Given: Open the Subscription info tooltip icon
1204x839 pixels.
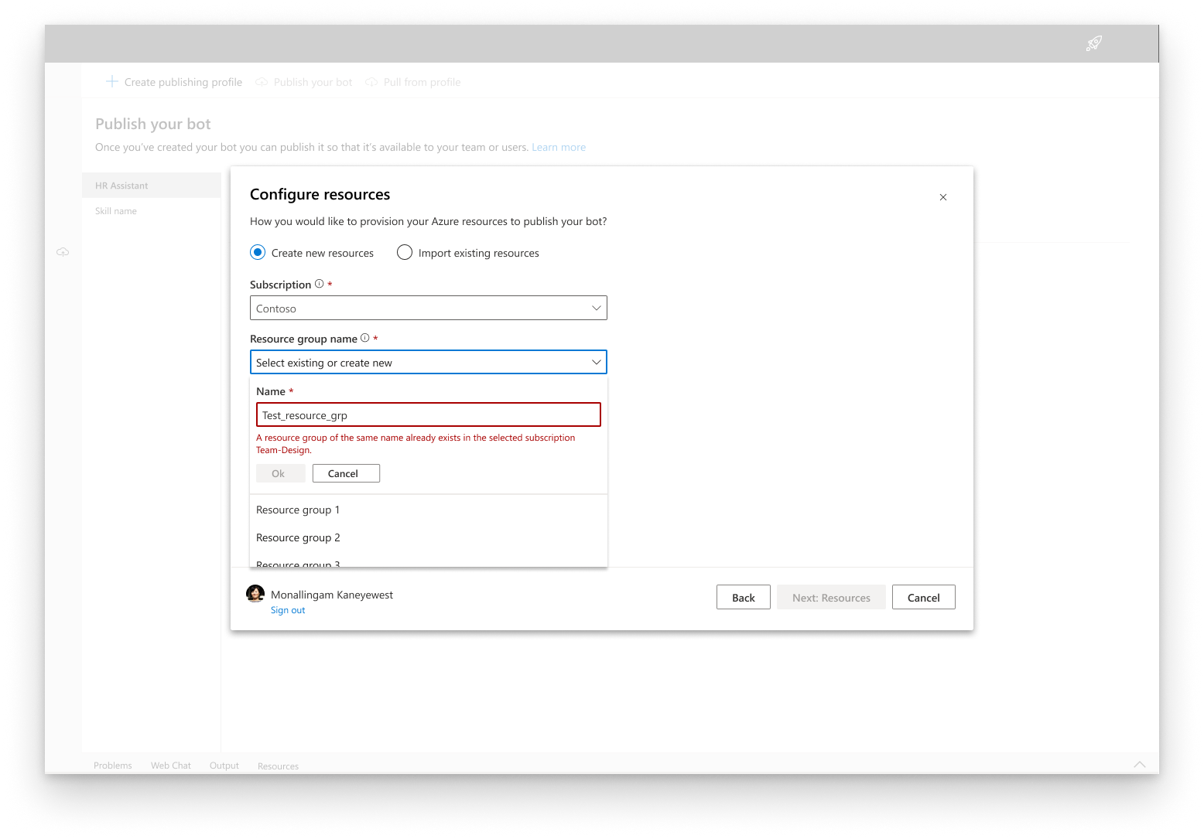Looking at the screenshot, I should [x=318, y=283].
